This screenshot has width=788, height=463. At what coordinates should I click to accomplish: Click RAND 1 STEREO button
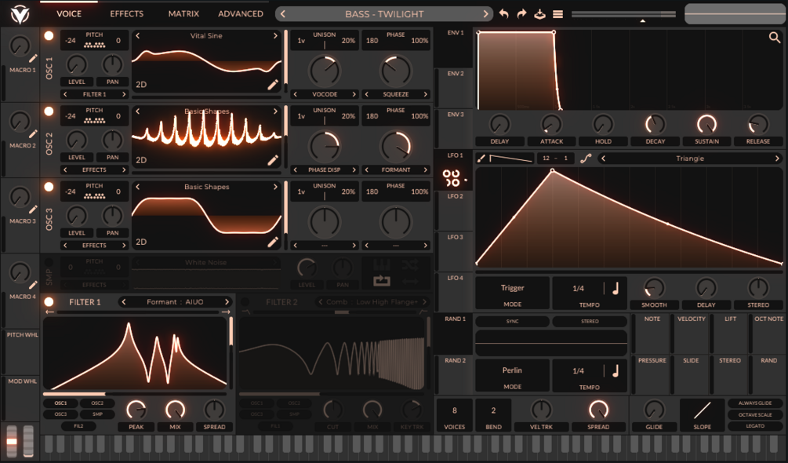pyautogui.click(x=590, y=321)
